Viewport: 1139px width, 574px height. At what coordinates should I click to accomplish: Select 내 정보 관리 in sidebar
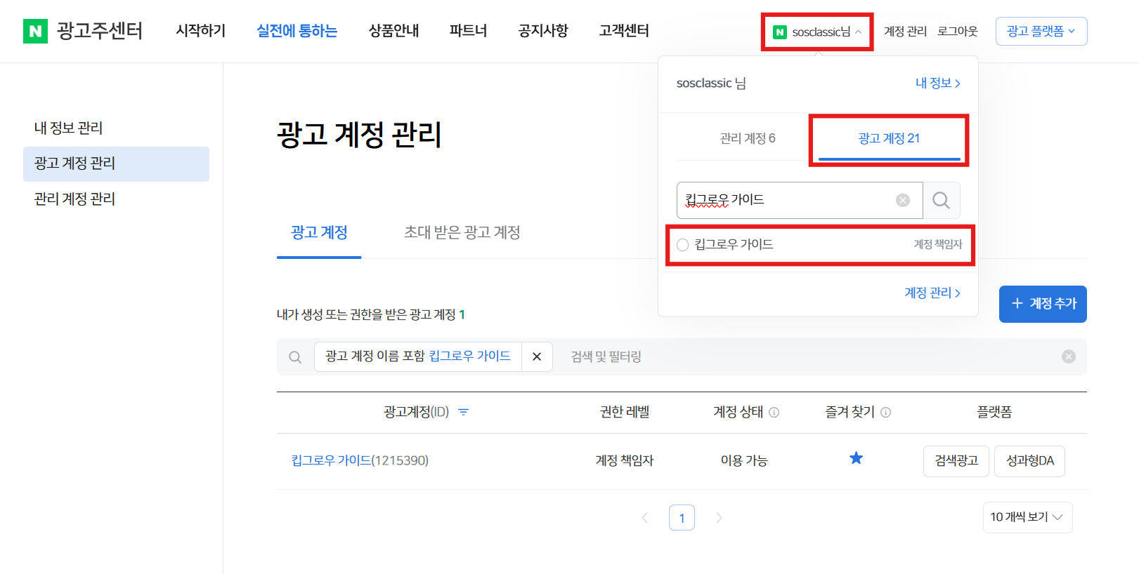click(x=116, y=128)
